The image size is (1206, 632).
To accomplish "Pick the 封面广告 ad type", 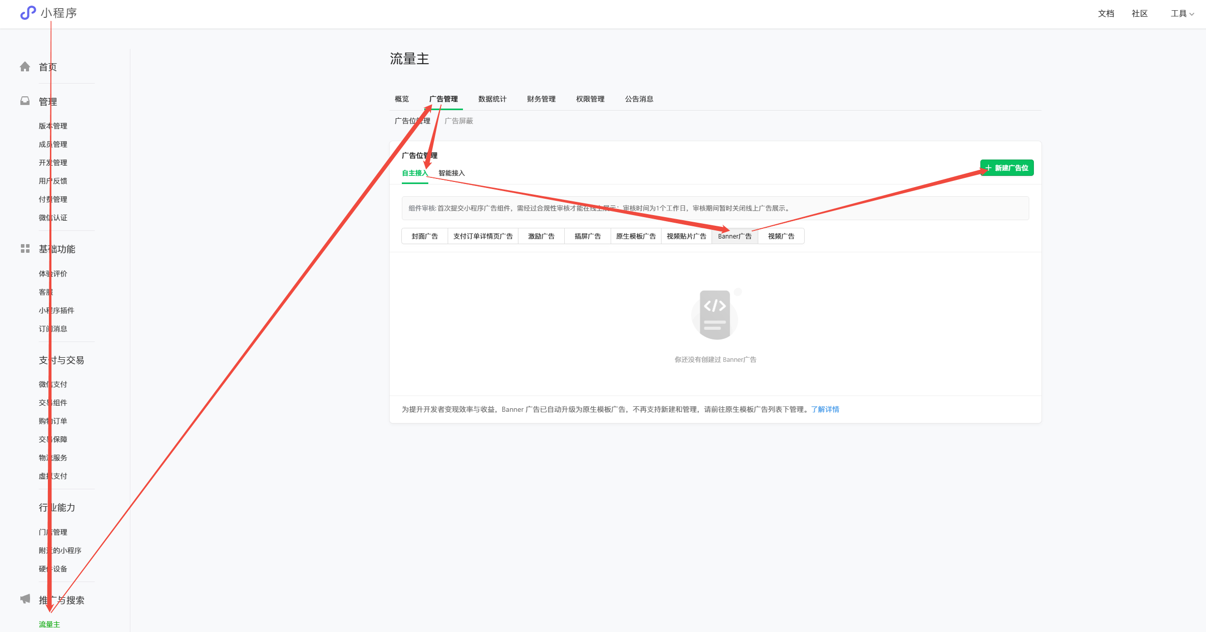I will coord(424,236).
